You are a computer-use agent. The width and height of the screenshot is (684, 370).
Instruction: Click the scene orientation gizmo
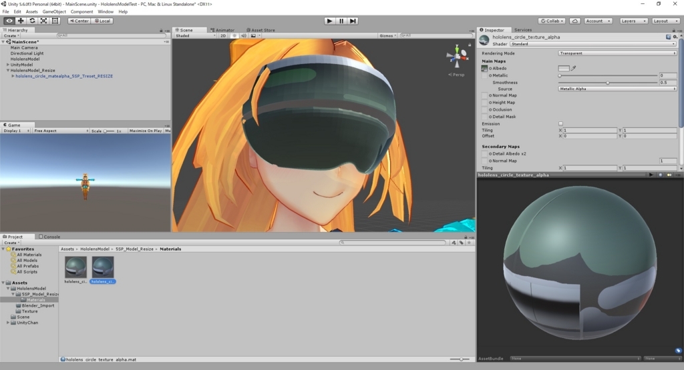tap(457, 57)
